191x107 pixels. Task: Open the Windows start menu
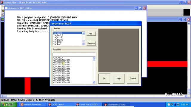pyautogui.click(x=8, y=104)
